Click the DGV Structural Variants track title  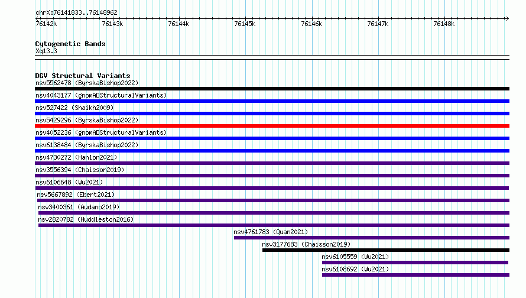point(83,76)
